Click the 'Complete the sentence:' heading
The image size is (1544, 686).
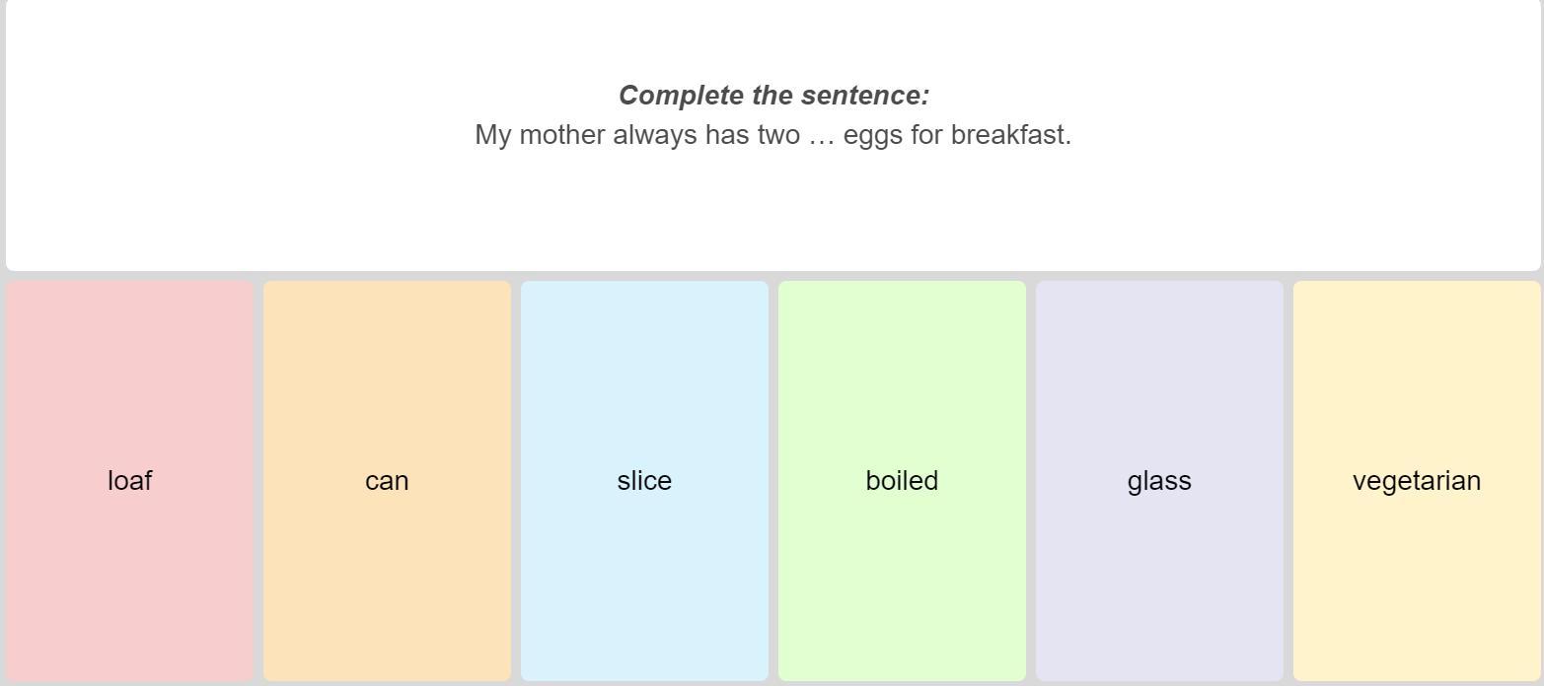pyautogui.click(x=773, y=96)
